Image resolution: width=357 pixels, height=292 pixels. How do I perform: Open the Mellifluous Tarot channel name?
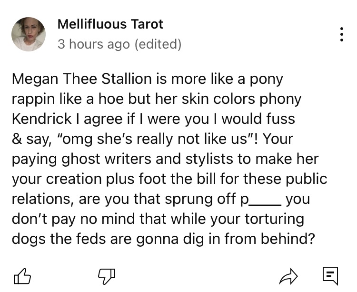pyautogui.click(x=110, y=24)
